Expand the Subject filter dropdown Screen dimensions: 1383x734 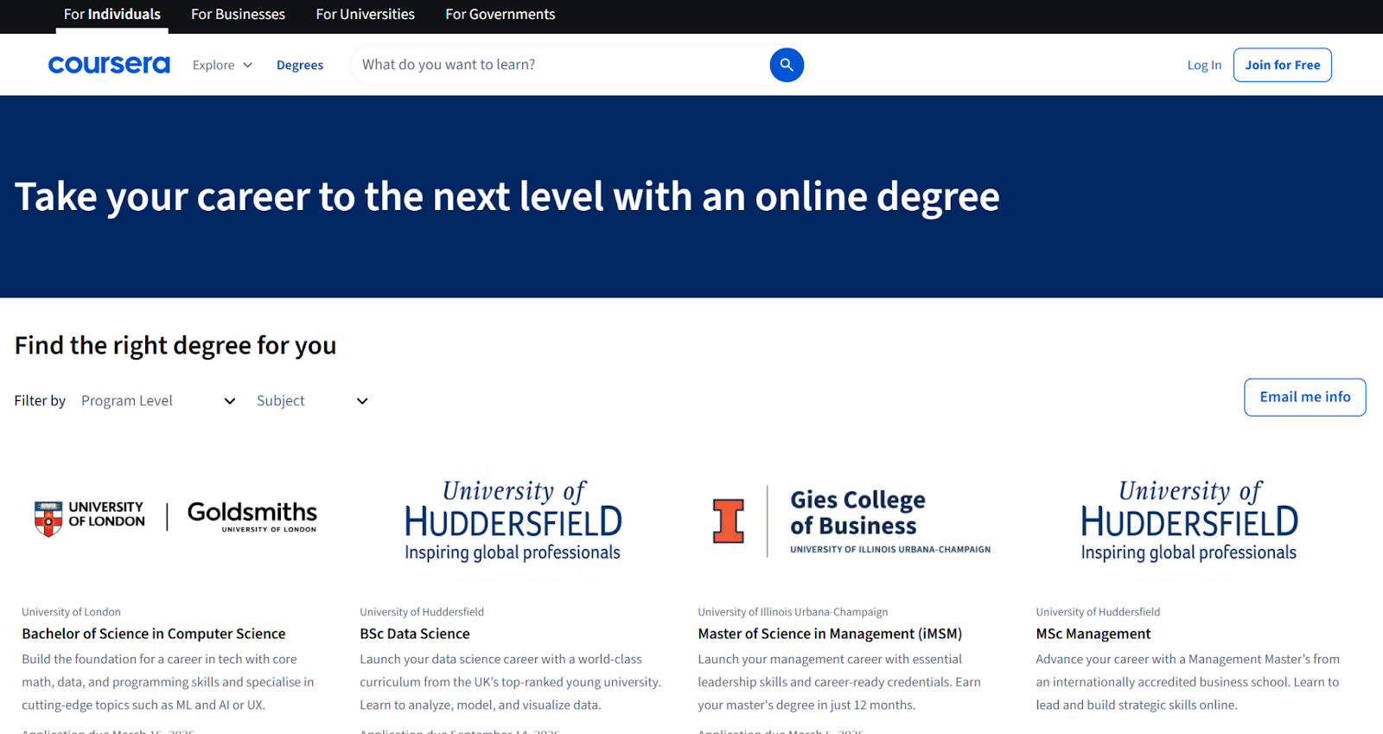point(312,401)
